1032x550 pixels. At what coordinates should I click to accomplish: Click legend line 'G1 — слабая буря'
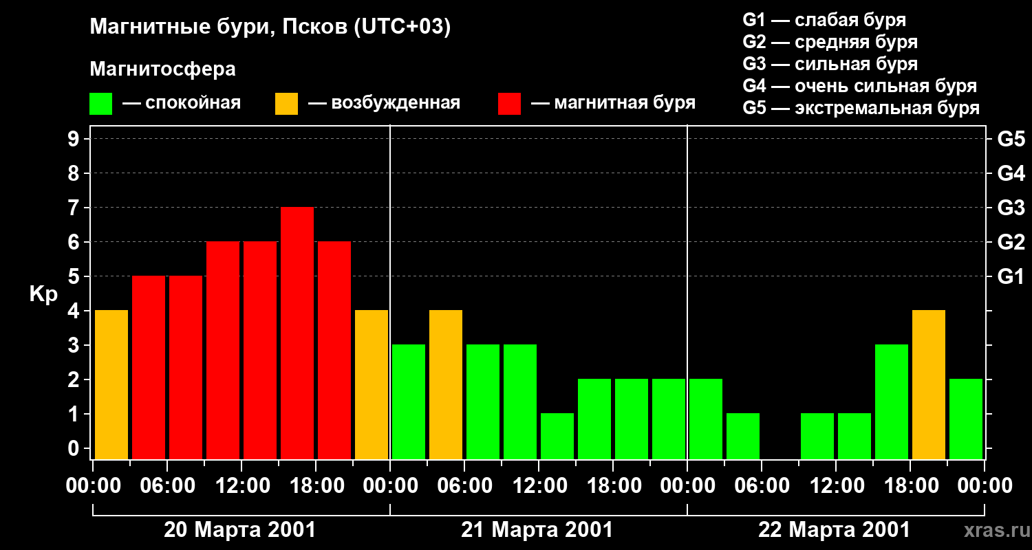[824, 20]
